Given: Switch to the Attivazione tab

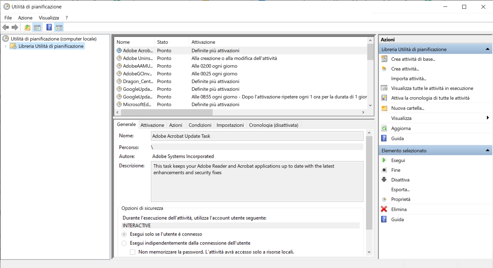Looking at the screenshot, I should pyautogui.click(x=152, y=125).
